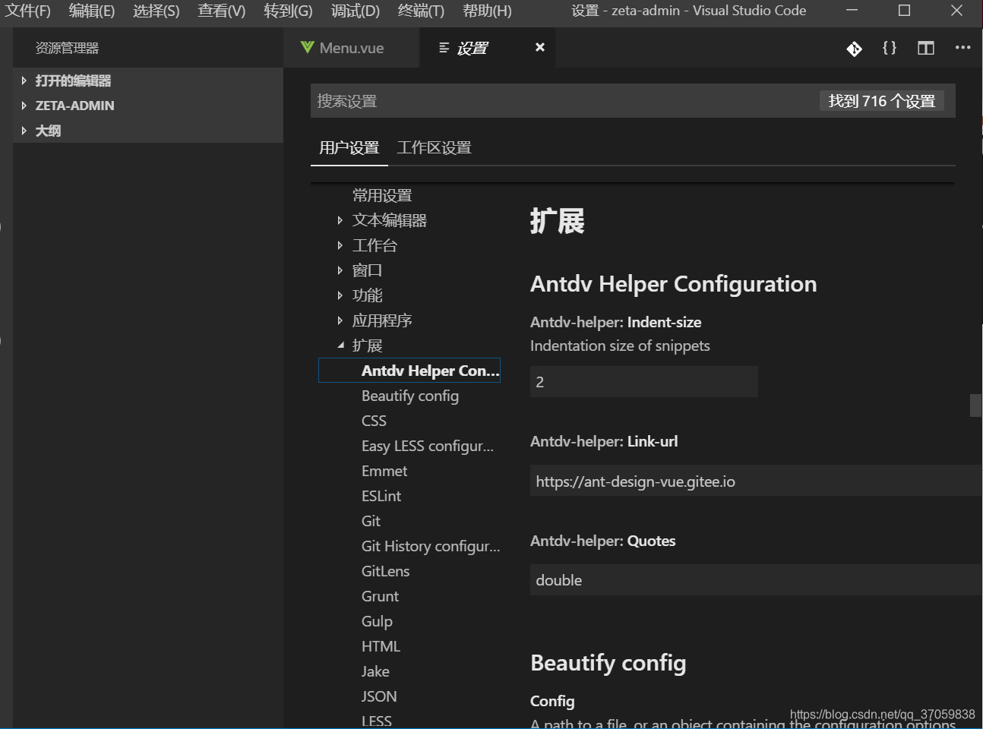This screenshot has width=983, height=729.
Task: Click the Indent-size input field
Action: pos(644,382)
